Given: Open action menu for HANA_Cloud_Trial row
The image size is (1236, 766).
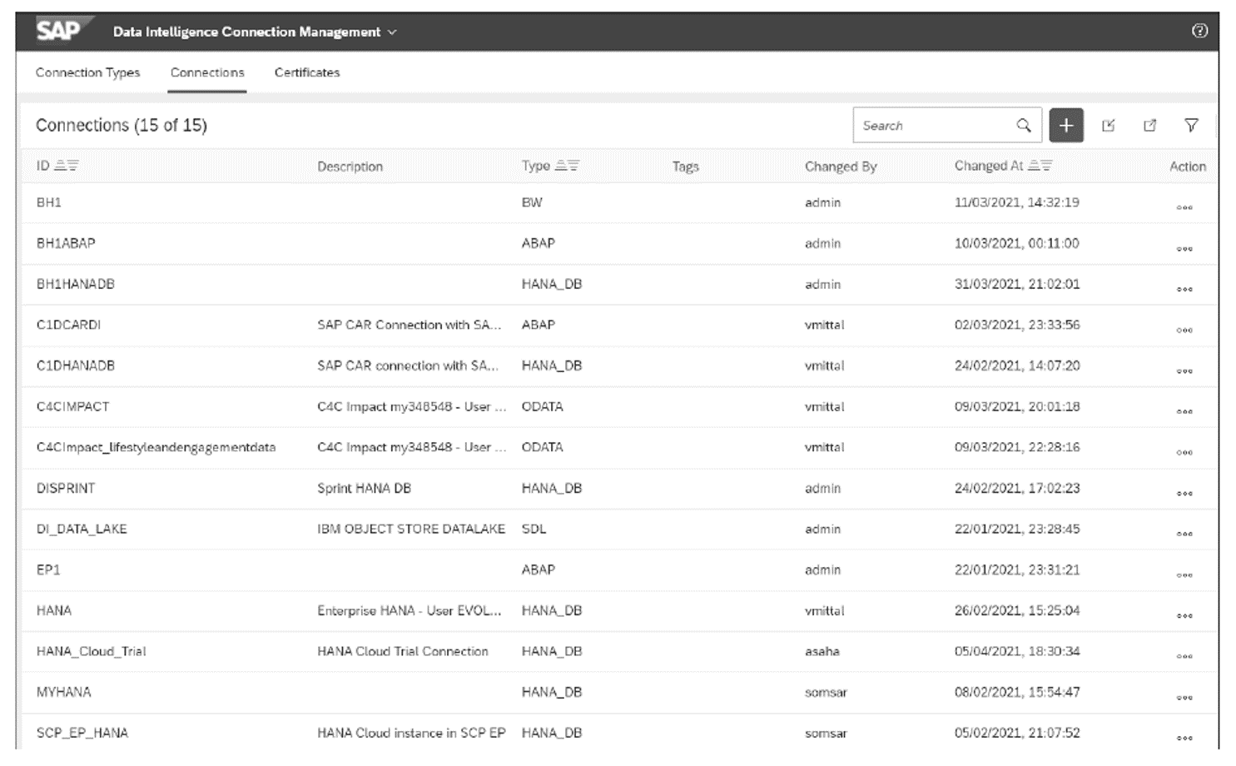Looking at the screenshot, I should pos(1184,656).
